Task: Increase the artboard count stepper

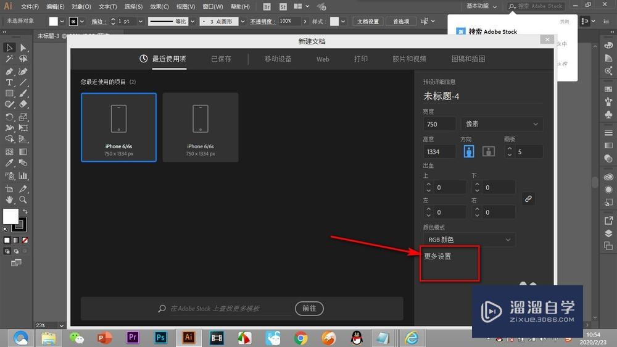Action: (x=510, y=149)
